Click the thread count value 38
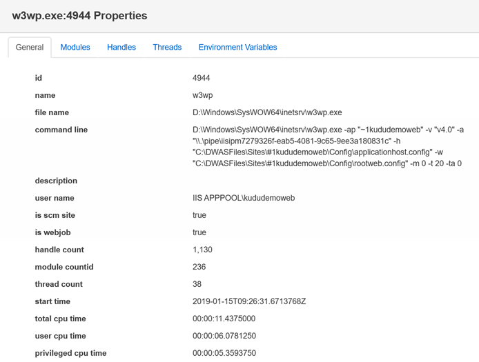Image resolution: width=479 pixels, height=362 pixels. (x=197, y=284)
